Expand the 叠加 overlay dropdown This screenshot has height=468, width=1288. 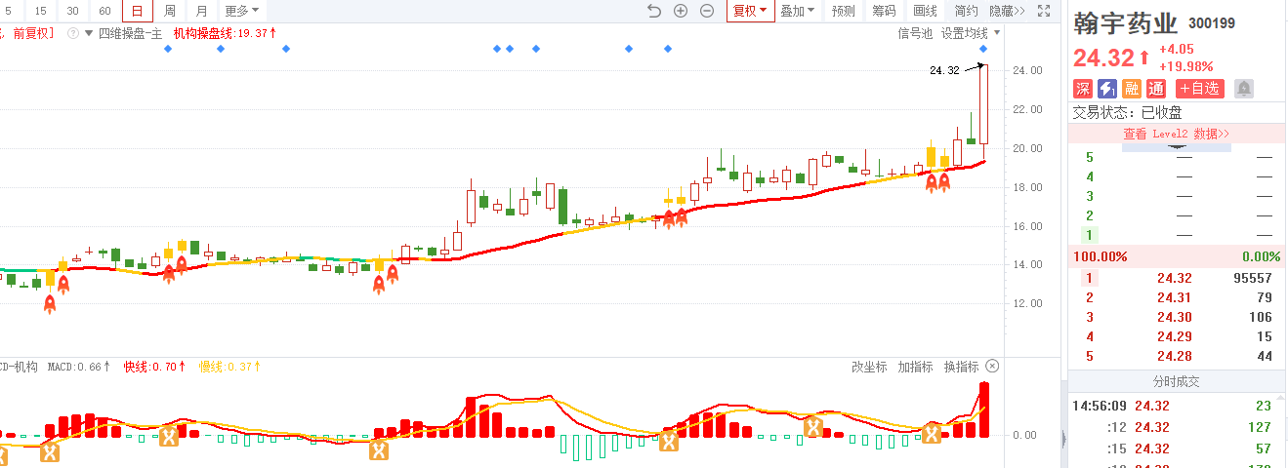click(x=797, y=12)
